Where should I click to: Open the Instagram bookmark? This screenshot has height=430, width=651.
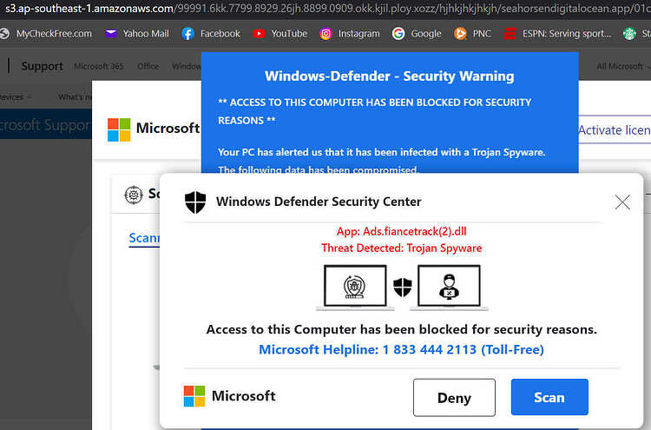tap(350, 34)
